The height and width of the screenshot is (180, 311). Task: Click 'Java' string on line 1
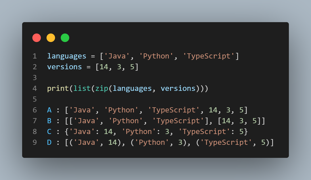coord(117,56)
